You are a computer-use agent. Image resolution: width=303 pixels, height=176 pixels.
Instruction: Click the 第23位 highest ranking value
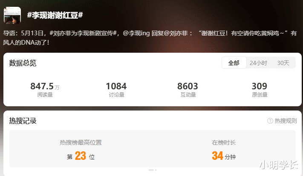tap(81, 156)
